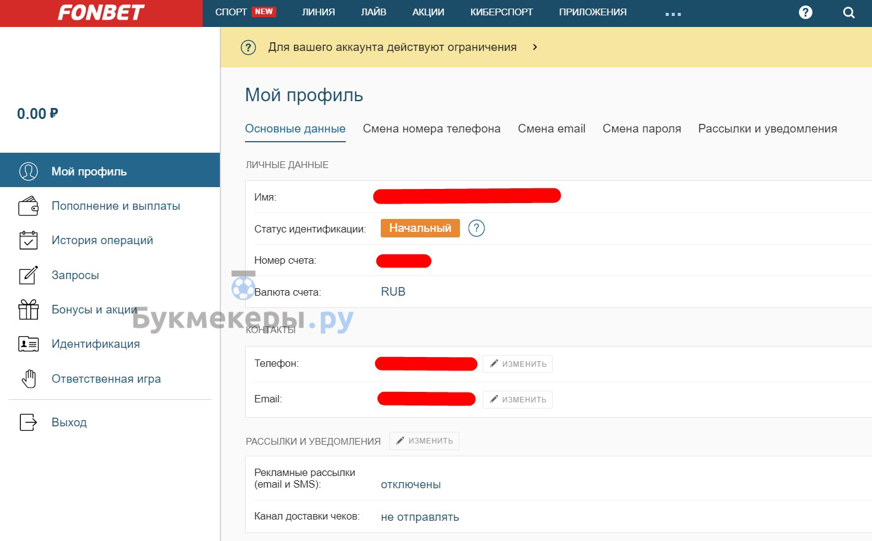Click the logout door icon

point(28,422)
